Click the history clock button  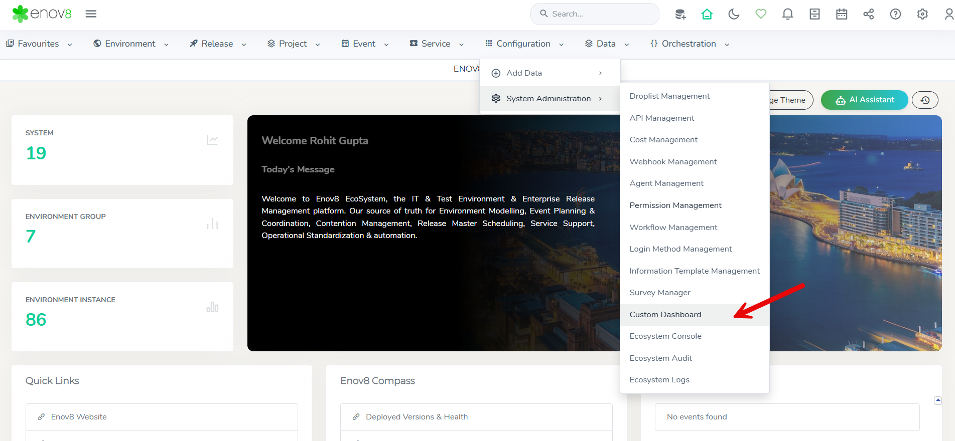(x=925, y=100)
